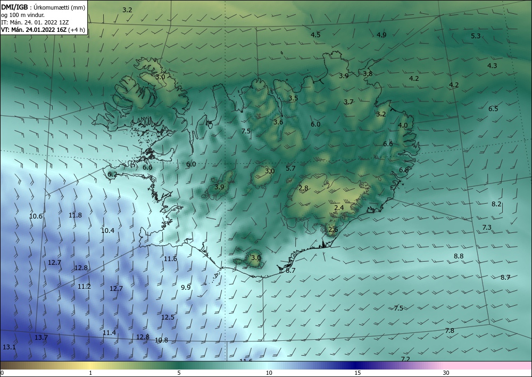Click the 'IT: Mán. 24. 01. 2022 12Z' line
This screenshot has width=532, height=377.
click(35, 22)
